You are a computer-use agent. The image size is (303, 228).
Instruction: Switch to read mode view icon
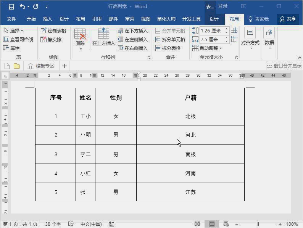[x=197, y=224]
